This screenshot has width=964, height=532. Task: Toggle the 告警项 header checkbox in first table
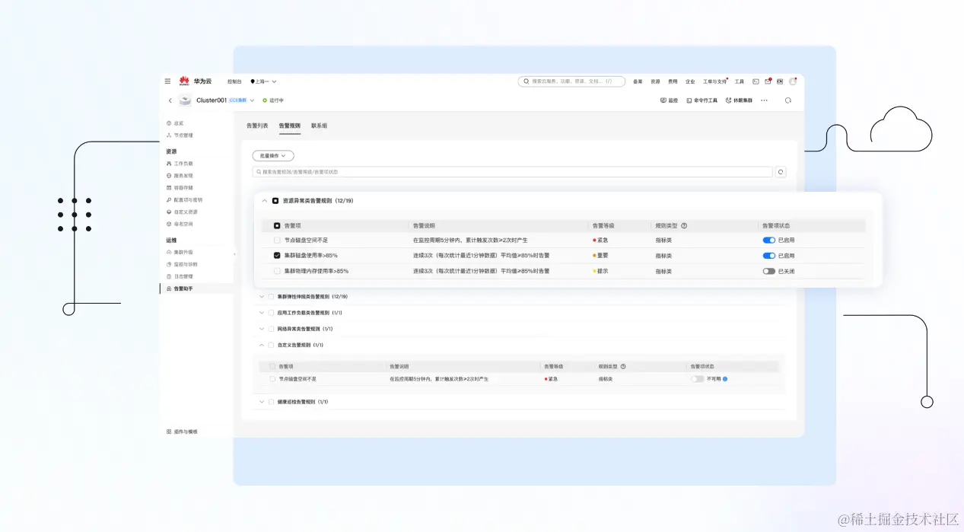tap(277, 226)
